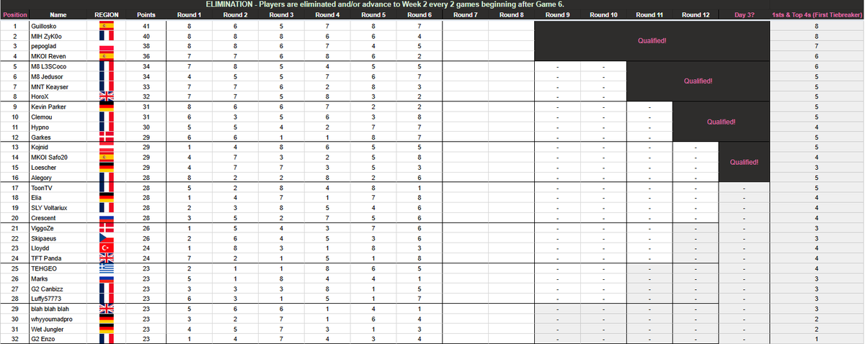Click the flag in ToonTV's row
This screenshot has width=865, height=344.
coord(107,187)
